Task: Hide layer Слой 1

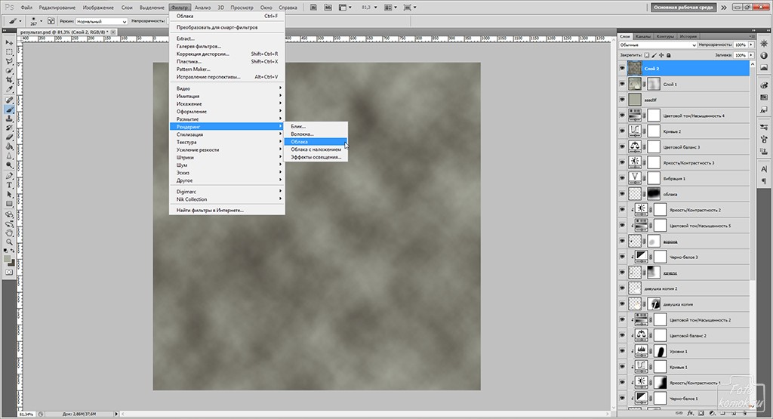Action: [x=622, y=85]
